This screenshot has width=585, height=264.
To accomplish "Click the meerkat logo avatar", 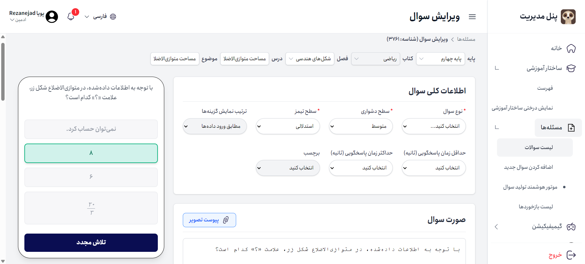I will [568, 16].
